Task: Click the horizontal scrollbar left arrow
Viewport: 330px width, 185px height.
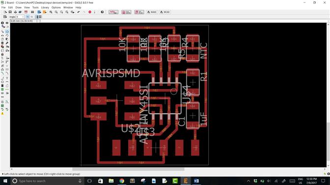Action: pos(12,169)
